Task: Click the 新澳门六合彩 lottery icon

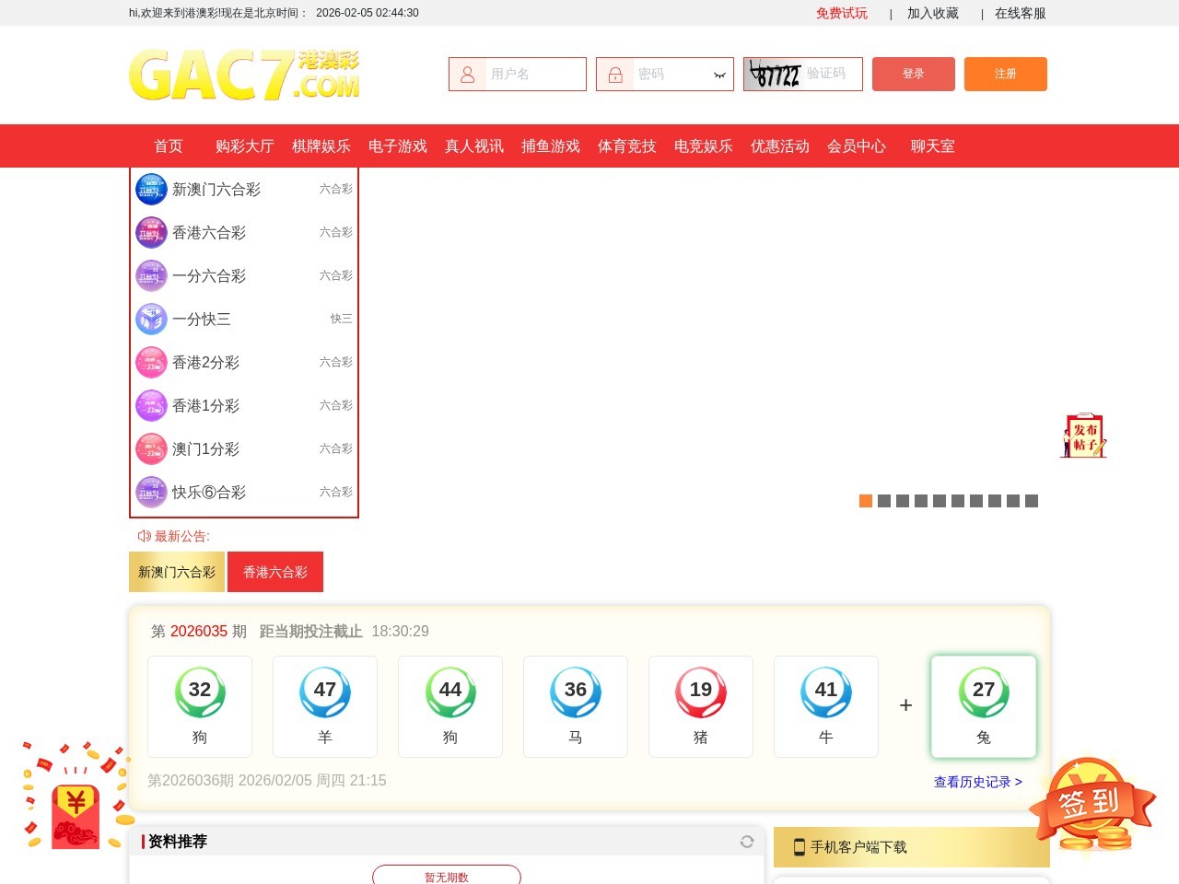Action: 151,189
